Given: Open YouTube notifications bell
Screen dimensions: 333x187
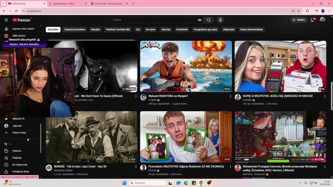Looking at the screenshot, I should click(x=313, y=20).
